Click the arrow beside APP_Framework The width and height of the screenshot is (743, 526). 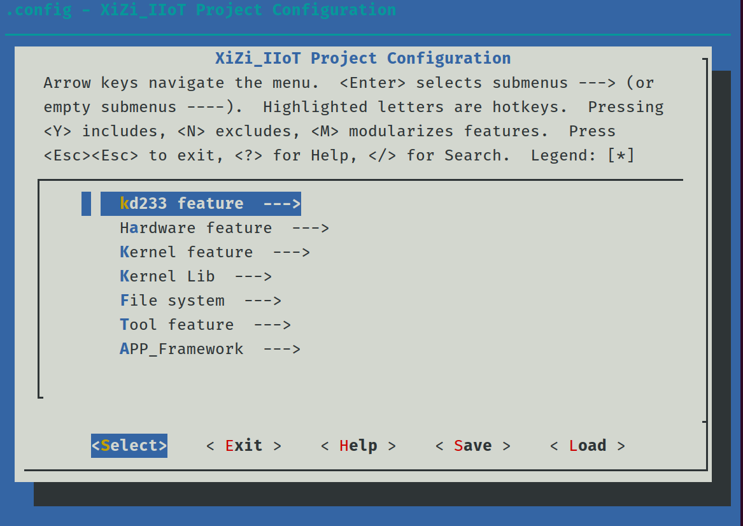[281, 349]
